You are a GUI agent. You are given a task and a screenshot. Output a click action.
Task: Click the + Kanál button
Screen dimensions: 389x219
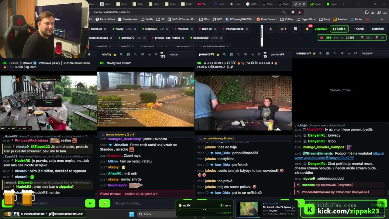pyautogui.click(x=358, y=29)
